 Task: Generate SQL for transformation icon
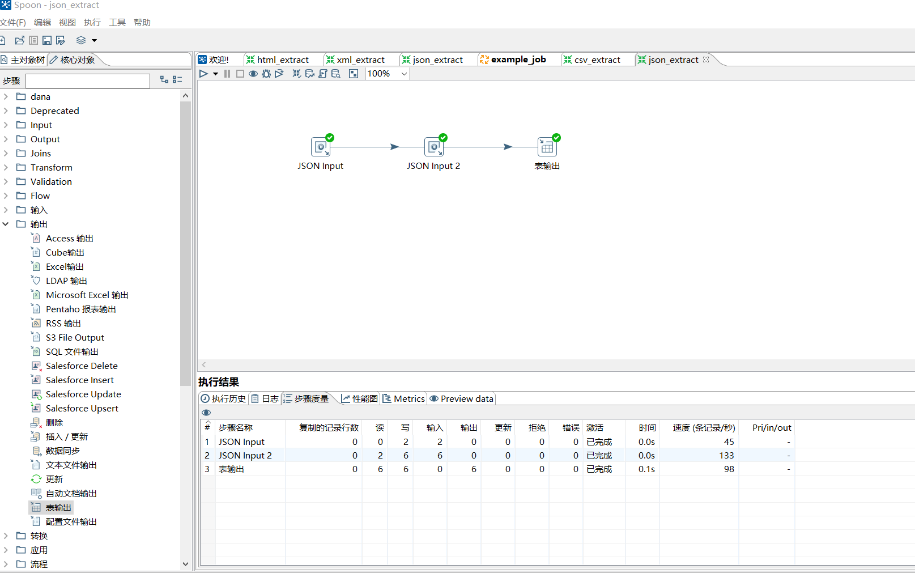click(x=323, y=74)
